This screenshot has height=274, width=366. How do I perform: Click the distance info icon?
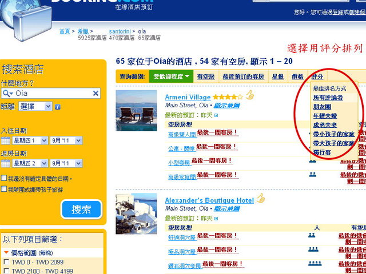pos(58,107)
